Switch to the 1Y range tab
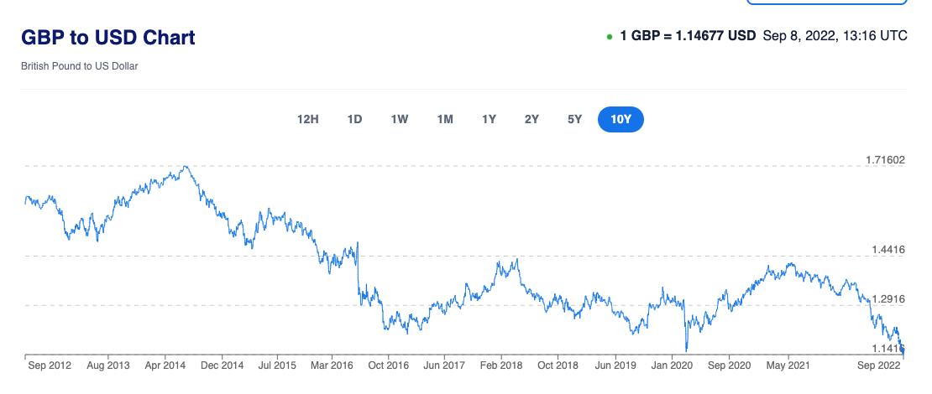The height and width of the screenshot is (394, 932). pos(489,119)
